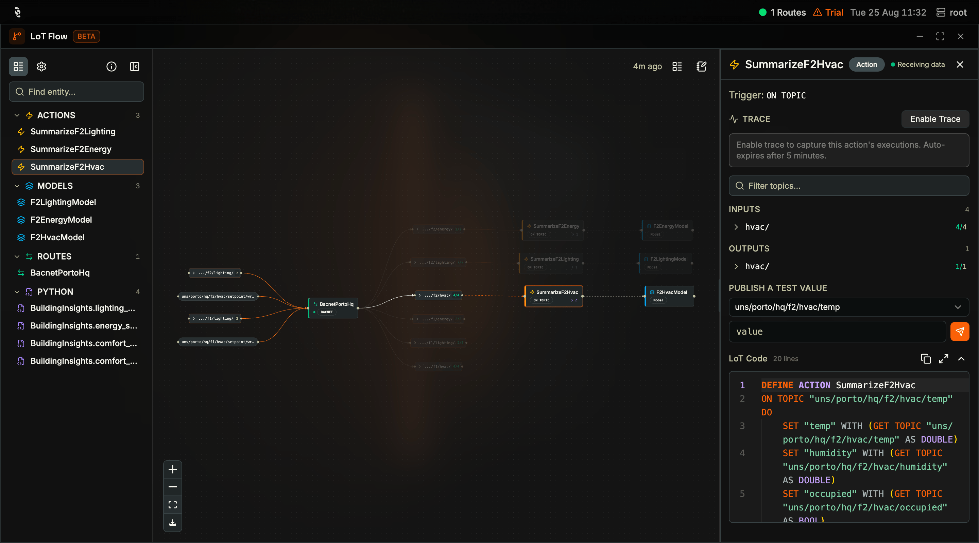Viewport: 979px width, 543px height.
Task: Collapse the PYTHON section
Action: point(17,292)
